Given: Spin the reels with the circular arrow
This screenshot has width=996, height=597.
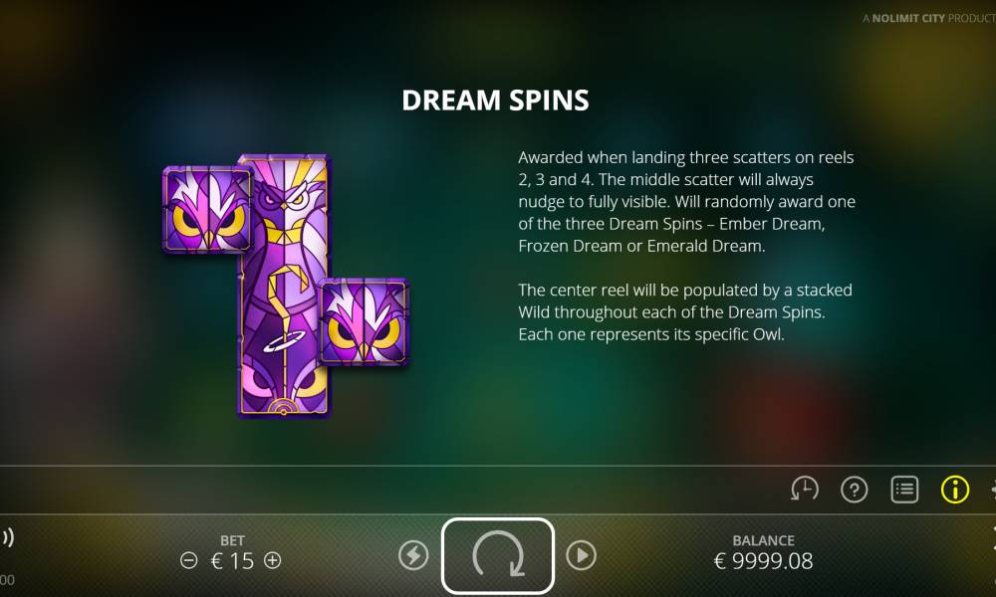Looking at the screenshot, I should pyautogui.click(x=498, y=556).
